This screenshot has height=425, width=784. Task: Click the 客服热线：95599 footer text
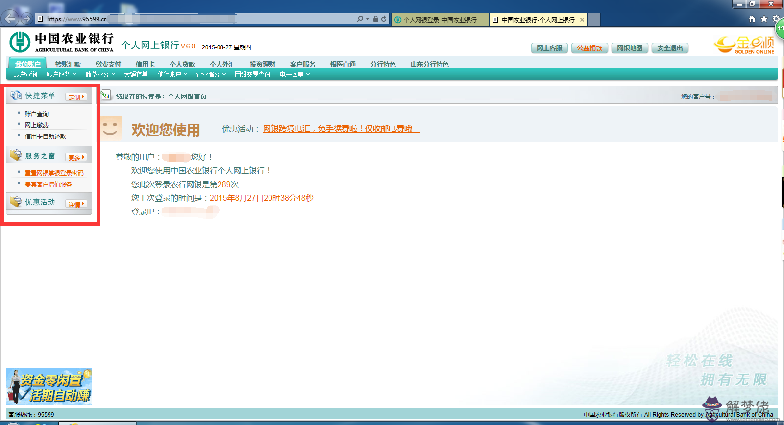pos(31,414)
